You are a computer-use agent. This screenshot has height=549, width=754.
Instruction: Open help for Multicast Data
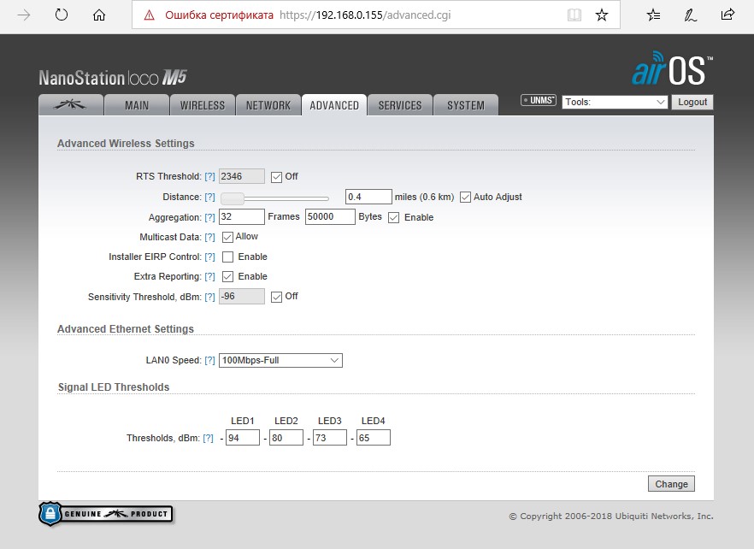209,237
